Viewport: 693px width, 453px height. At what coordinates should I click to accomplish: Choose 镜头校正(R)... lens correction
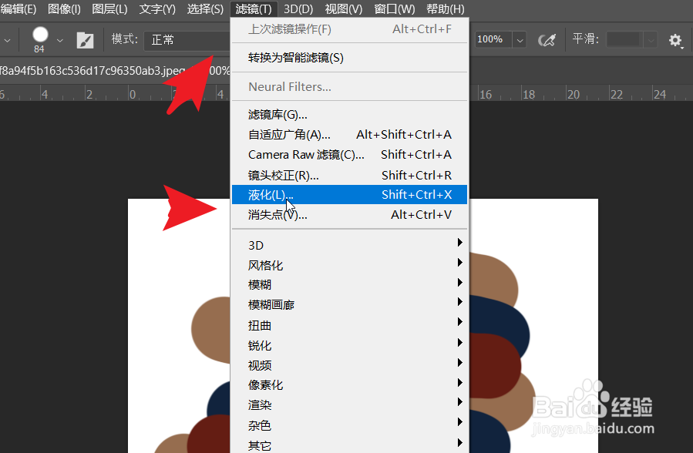pyautogui.click(x=349, y=176)
